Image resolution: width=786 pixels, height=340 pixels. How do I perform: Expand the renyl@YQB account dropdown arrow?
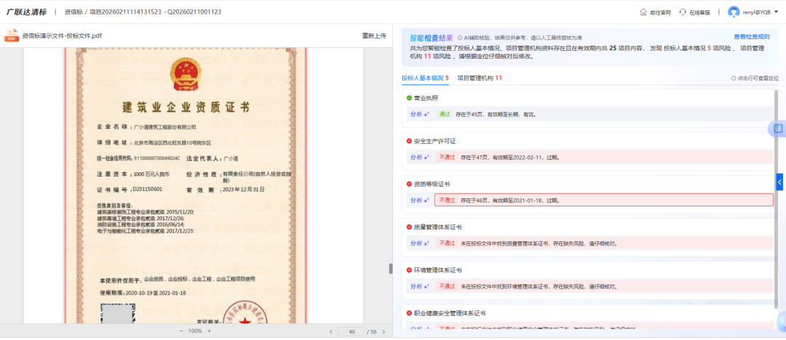(x=777, y=12)
